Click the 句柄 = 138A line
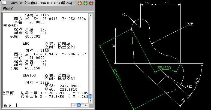 37,82
